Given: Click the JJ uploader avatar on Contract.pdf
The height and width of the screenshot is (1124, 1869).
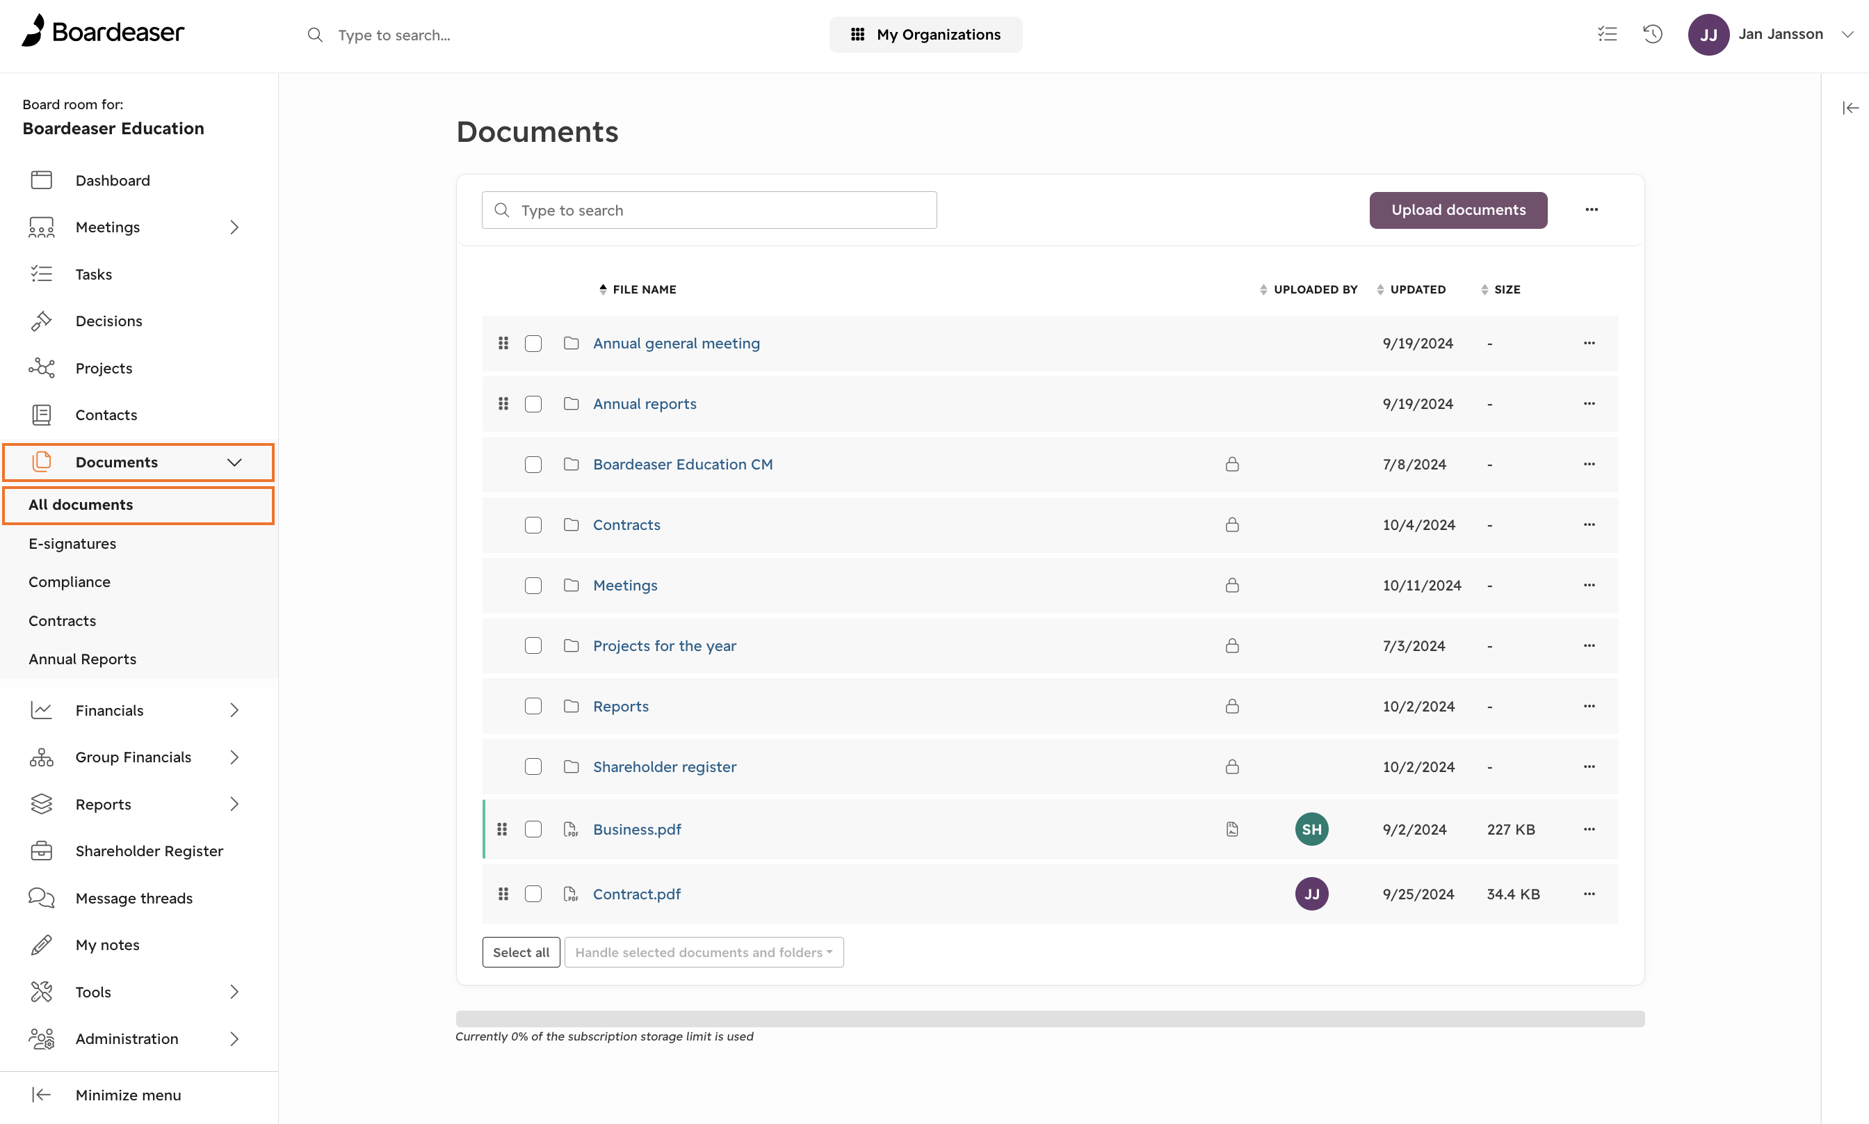Looking at the screenshot, I should click(x=1311, y=894).
